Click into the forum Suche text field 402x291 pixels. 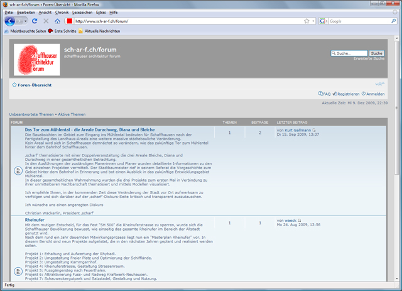click(349, 53)
